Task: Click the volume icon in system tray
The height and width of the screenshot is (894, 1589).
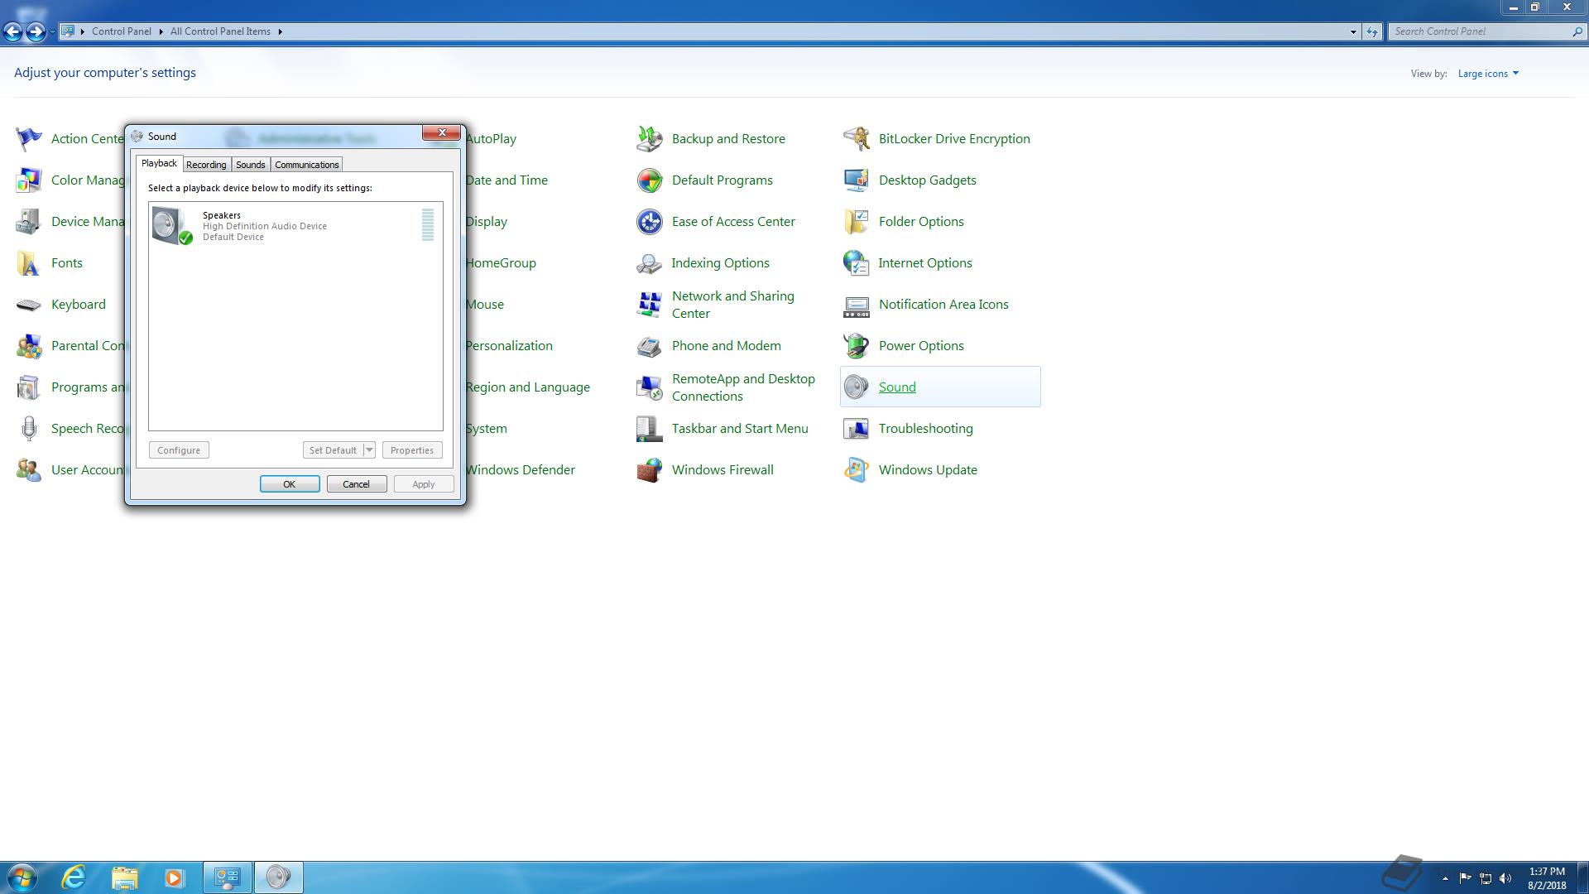Action: (1505, 878)
